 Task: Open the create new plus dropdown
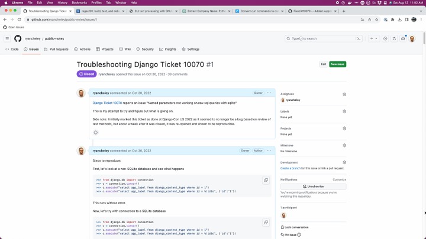click(x=374, y=38)
